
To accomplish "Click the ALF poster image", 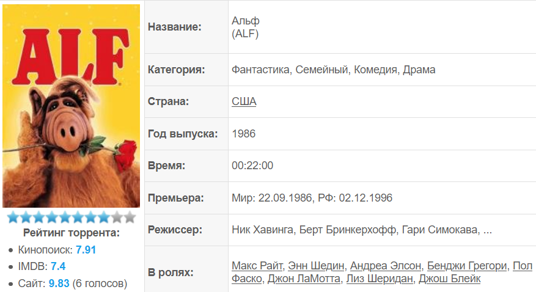I will pos(71,106).
